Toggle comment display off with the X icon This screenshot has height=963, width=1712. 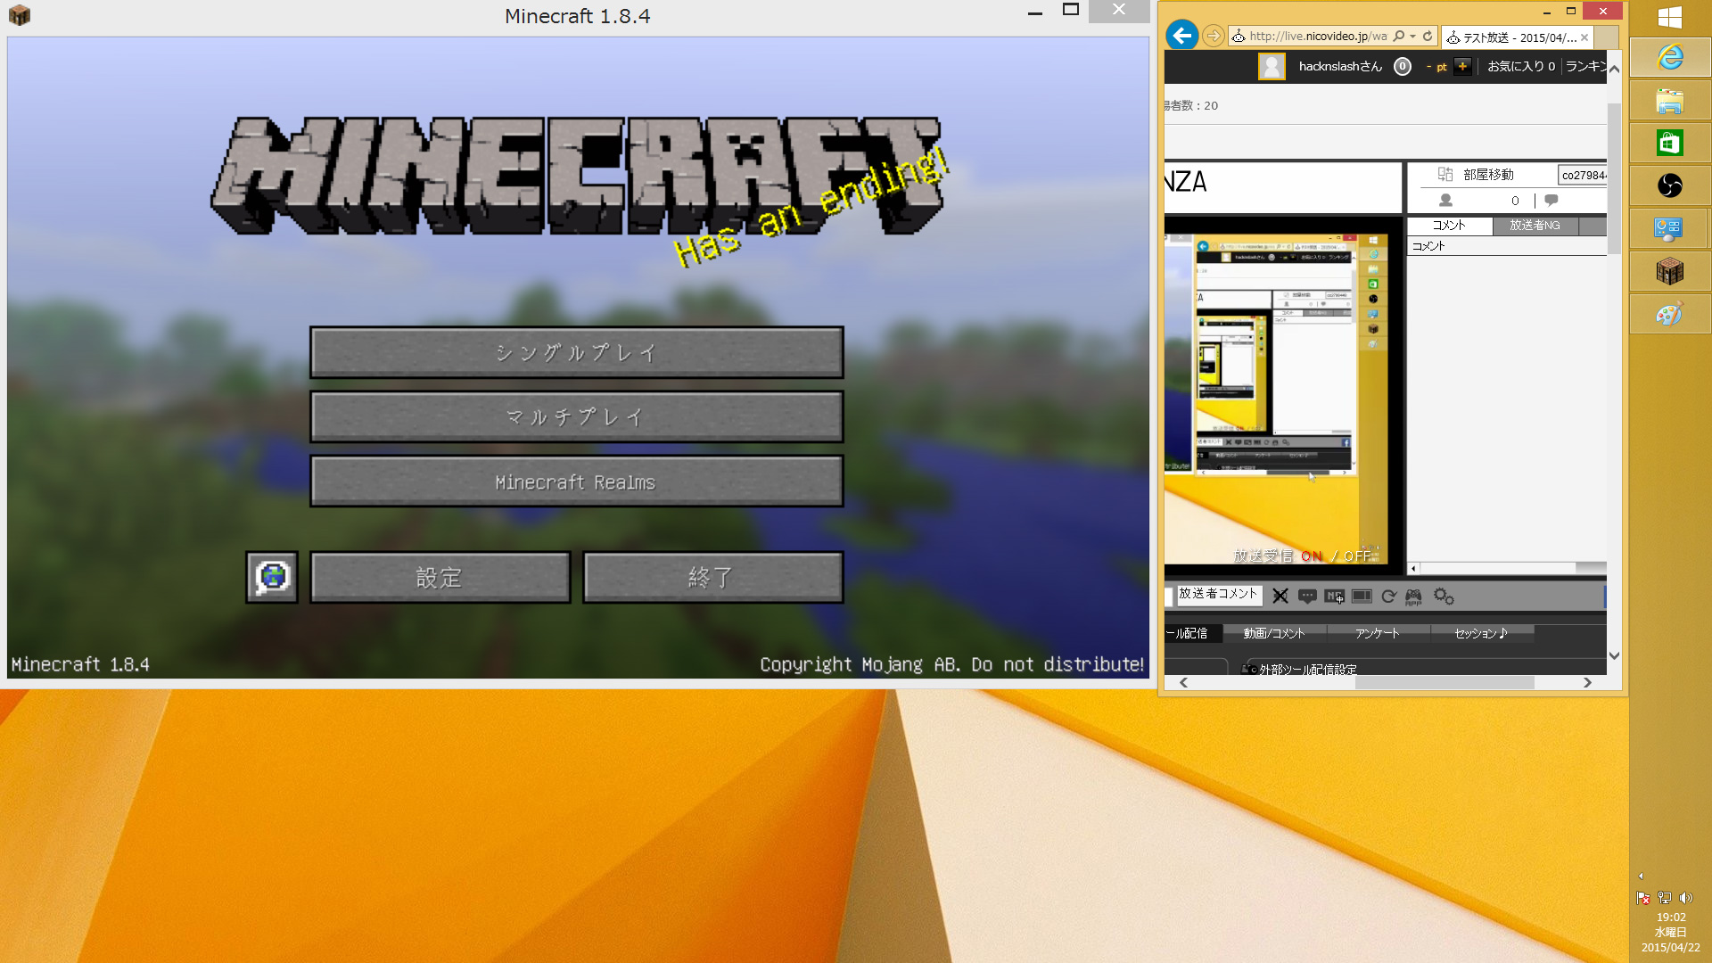(x=1280, y=597)
